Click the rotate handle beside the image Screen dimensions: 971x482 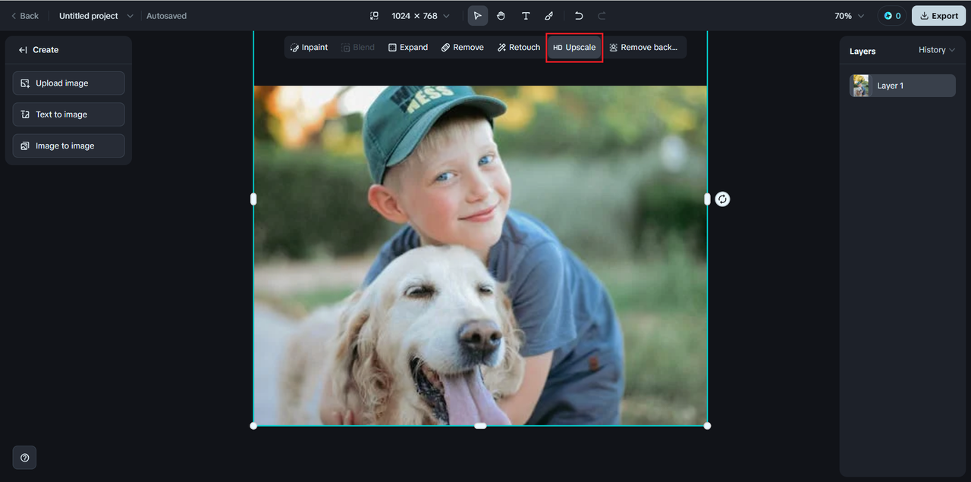[x=722, y=199]
